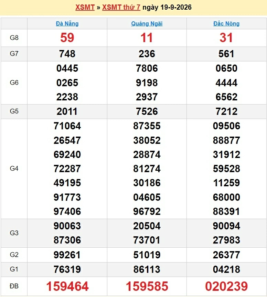Select G6 value 0265
Viewport: 267px width, 297px height.
coord(67,83)
